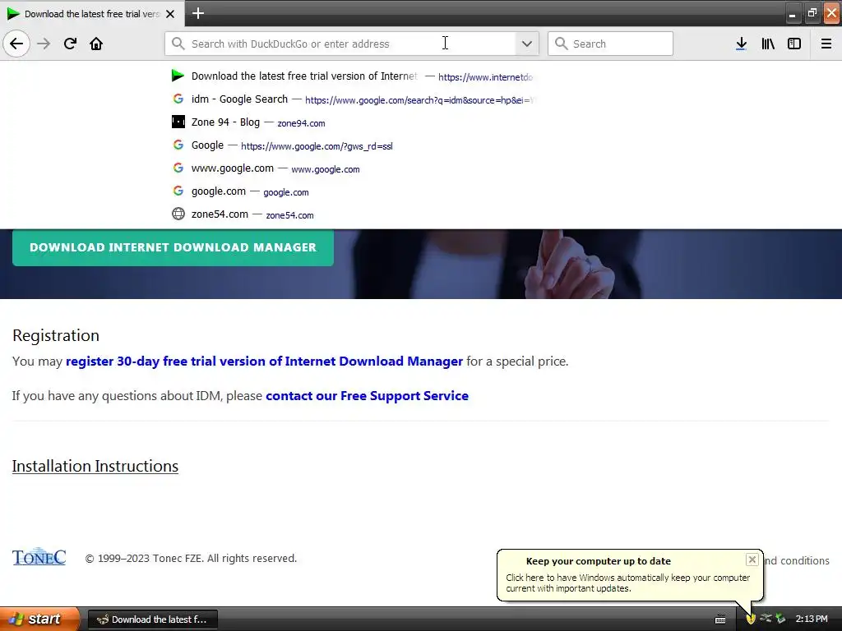Viewport: 842px width, 631px height.
Task: Open register 30-day free trial link
Action: pos(264,362)
